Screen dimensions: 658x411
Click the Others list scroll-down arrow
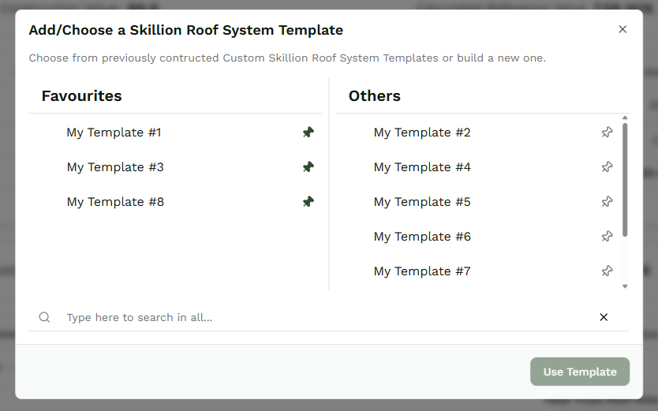pyautogui.click(x=625, y=286)
